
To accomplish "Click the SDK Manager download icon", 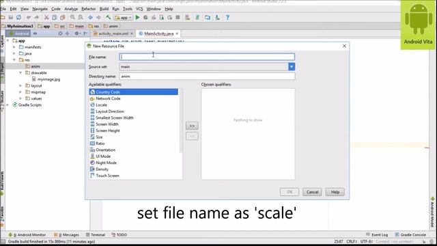I will (217, 18).
